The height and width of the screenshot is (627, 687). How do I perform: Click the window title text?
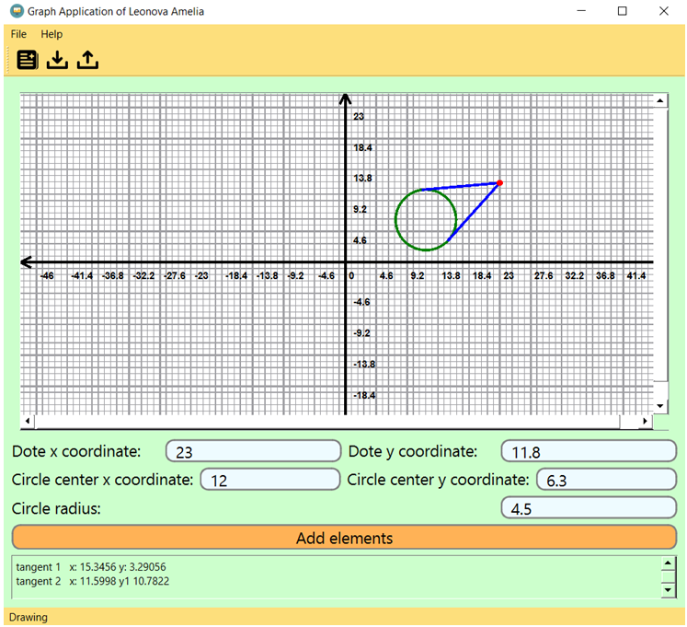pyautogui.click(x=116, y=11)
